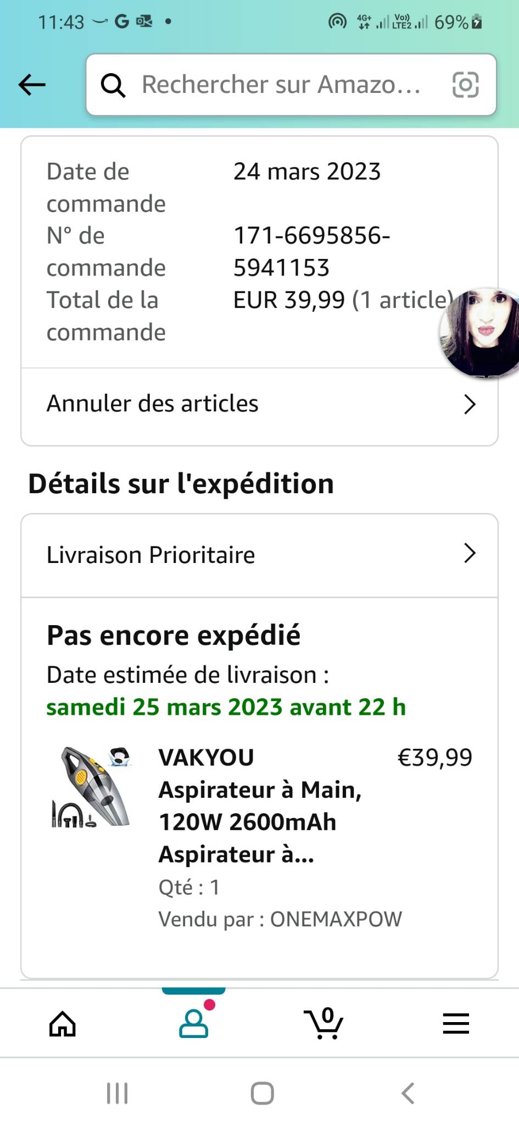Image resolution: width=519 pixels, height=1126 pixels.
Task: Tap the order number text
Action: [311, 252]
